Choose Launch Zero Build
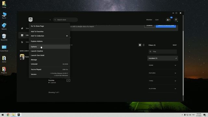 [x=49, y=56]
